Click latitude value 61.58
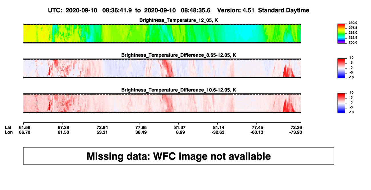This screenshot has width=371, height=190. point(25,127)
